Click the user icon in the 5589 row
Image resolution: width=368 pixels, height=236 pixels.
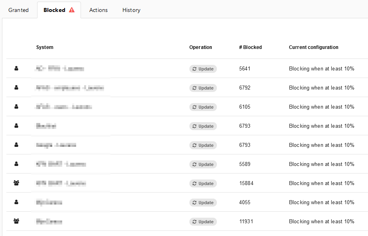[x=16, y=164]
